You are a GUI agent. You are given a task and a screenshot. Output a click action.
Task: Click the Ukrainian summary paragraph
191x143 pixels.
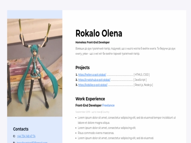126,51
